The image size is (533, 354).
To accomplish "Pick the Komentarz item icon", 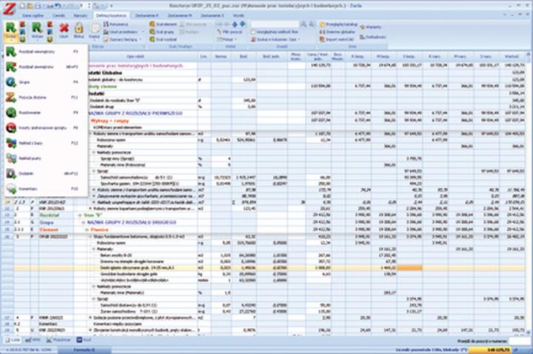I will [11, 189].
